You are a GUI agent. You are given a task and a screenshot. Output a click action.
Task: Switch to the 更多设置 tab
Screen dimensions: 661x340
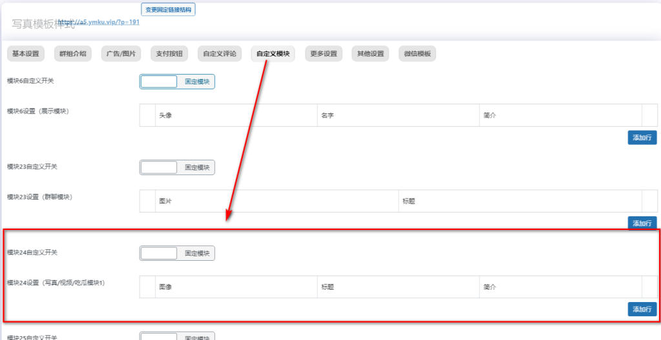click(323, 54)
